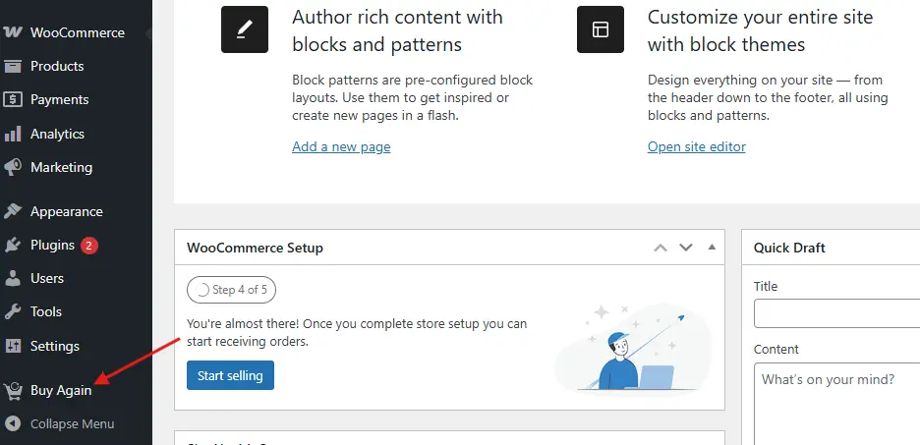This screenshot has height=445, width=920.
Task: Follow the Add a new page link
Action: tap(341, 146)
